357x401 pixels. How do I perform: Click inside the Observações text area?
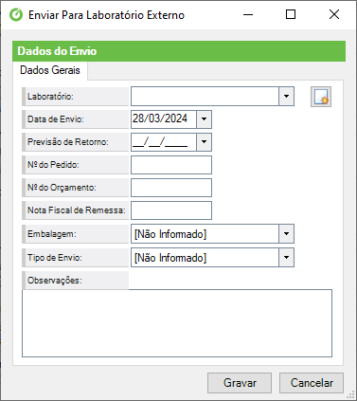point(177,323)
